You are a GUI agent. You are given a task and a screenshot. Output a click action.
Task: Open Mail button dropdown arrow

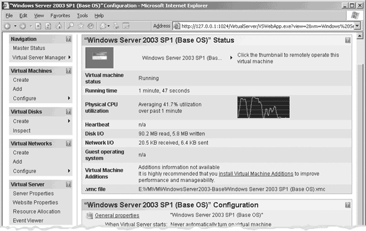109,26
